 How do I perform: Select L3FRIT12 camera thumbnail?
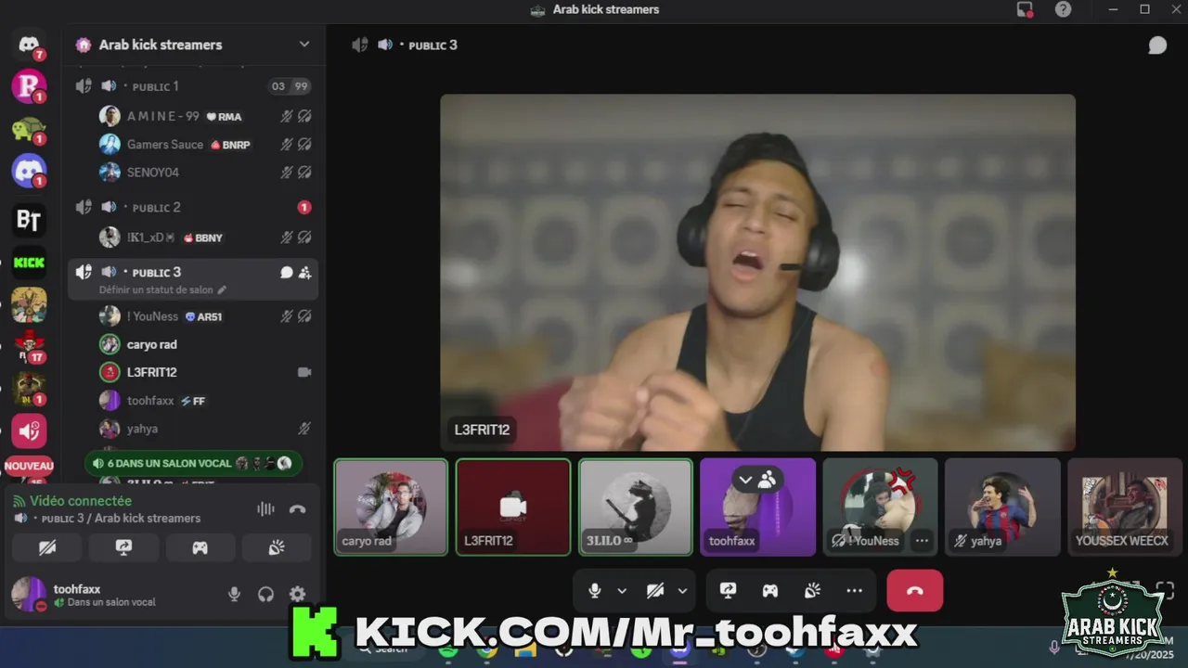coord(513,507)
